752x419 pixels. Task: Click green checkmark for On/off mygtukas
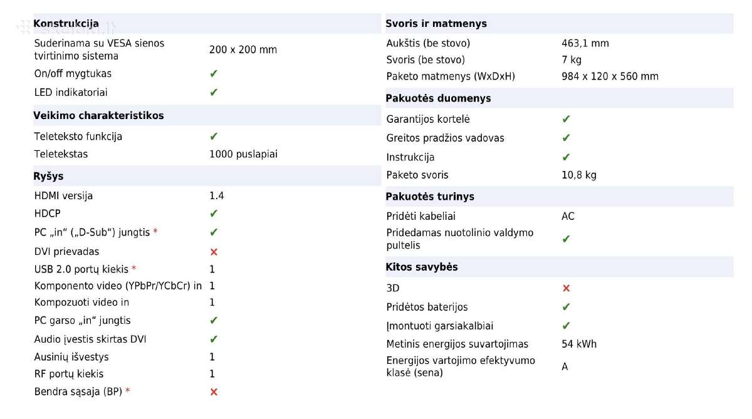pos(214,74)
